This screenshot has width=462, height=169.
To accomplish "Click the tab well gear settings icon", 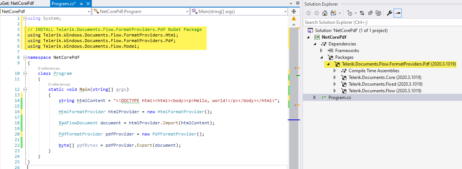I will 297,4.
